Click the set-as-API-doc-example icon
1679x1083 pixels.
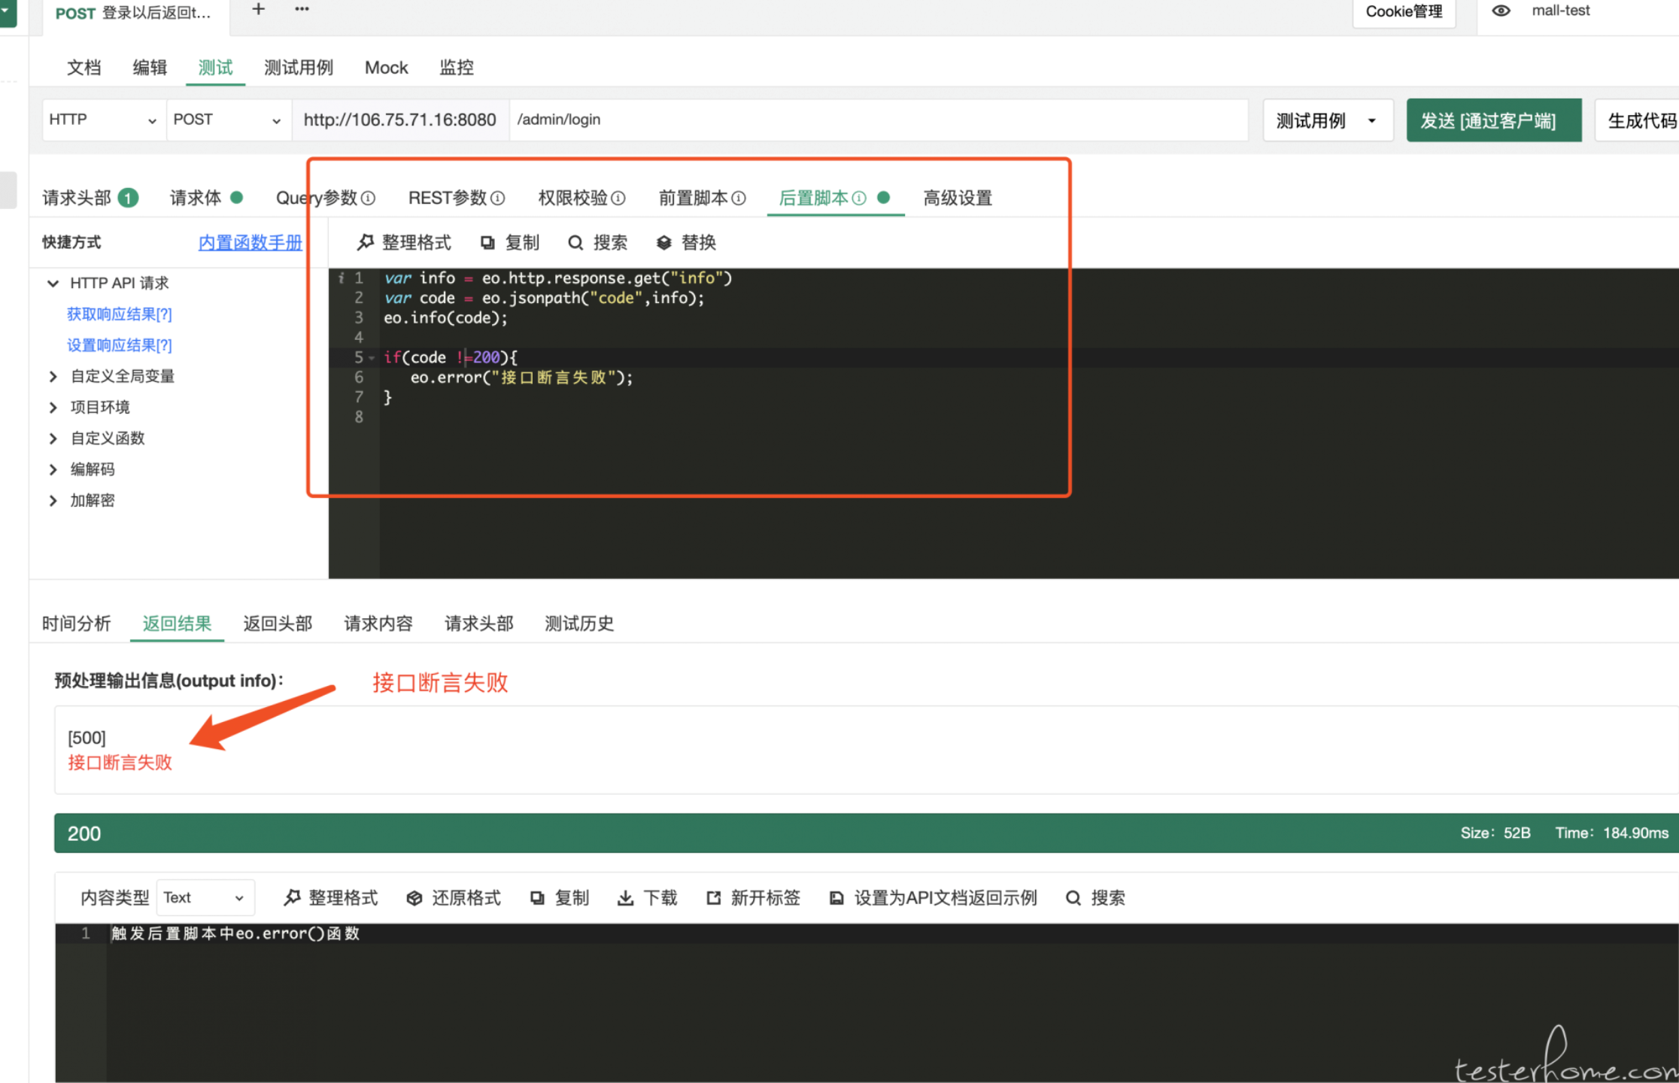click(x=836, y=898)
